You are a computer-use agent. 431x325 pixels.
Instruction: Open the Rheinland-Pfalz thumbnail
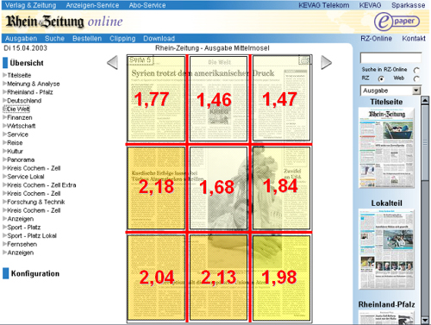(x=386, y=317)
